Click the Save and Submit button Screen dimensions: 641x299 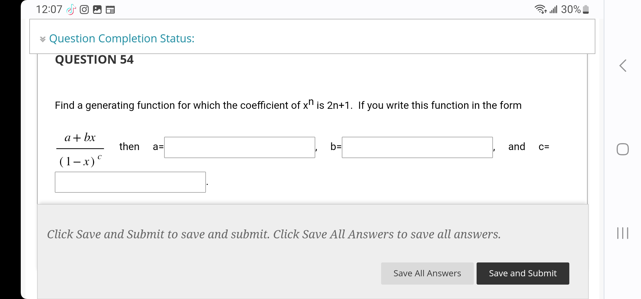click(523, 273)
